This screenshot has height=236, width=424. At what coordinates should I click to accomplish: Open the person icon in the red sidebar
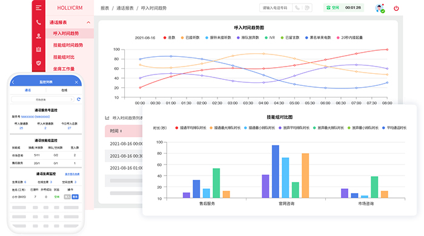(38, 36)
